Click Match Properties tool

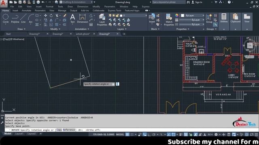click(x=169, y=20)
